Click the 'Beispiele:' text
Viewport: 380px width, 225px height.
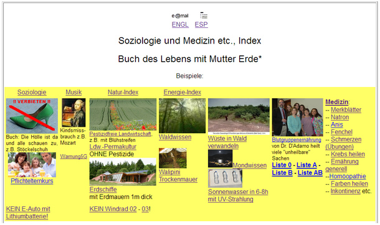pyautogui.click(x=190, y=76)
